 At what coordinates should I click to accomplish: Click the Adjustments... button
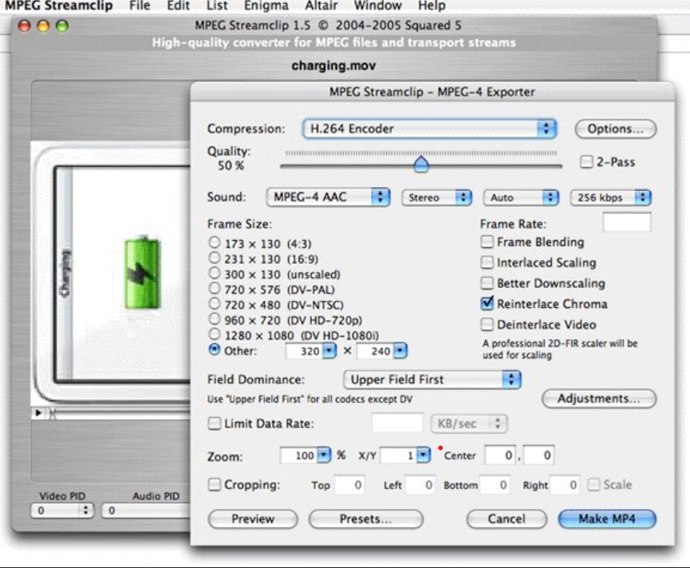click(598, 399)
